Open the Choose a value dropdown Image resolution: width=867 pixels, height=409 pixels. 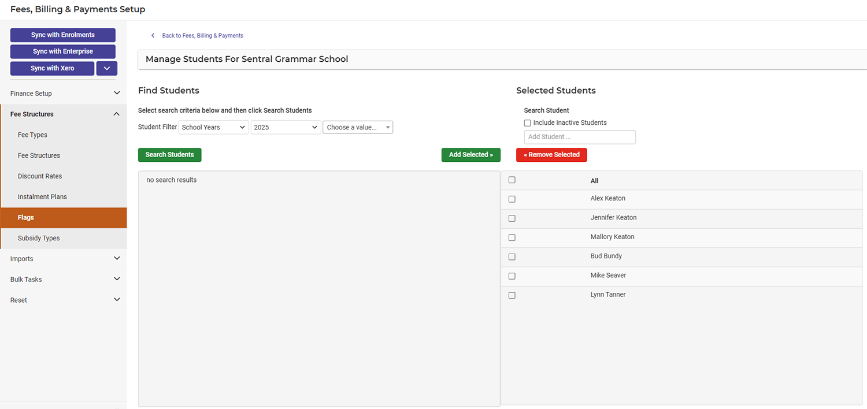357,127
